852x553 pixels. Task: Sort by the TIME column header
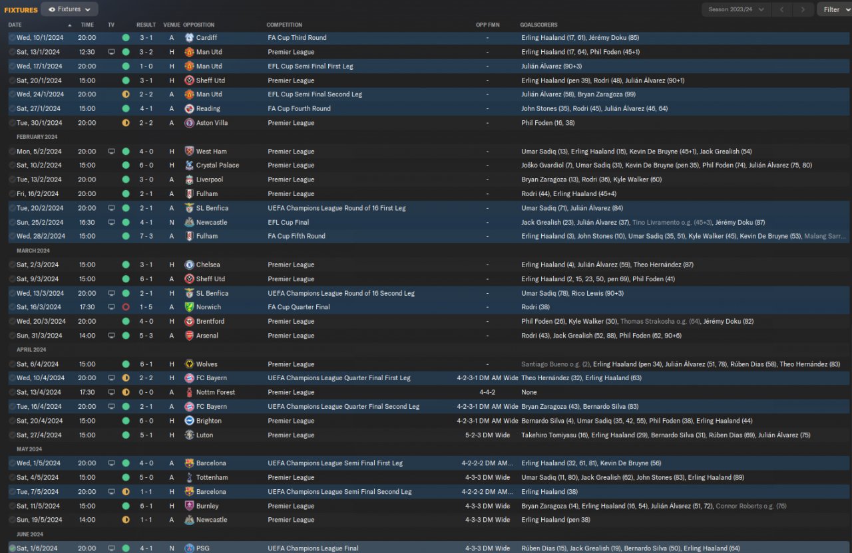point(87,25)
